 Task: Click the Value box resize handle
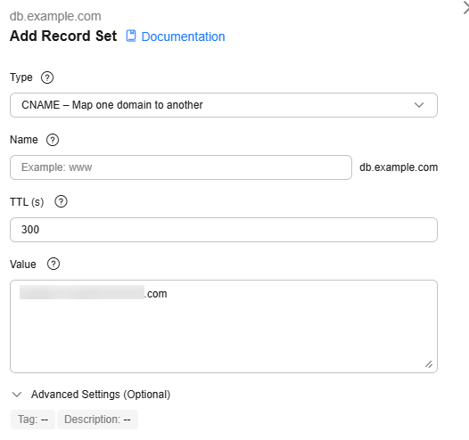[x=429, y=364]
